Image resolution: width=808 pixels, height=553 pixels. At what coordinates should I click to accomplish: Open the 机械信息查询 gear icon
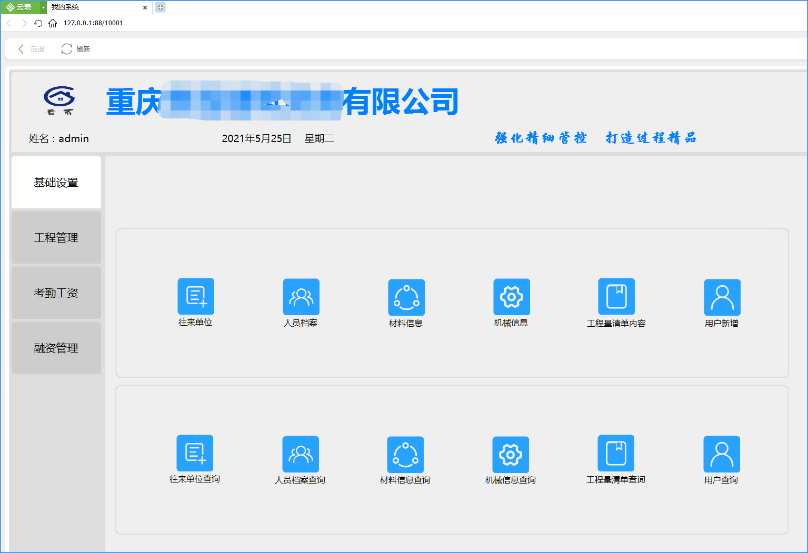pos(511,455)
